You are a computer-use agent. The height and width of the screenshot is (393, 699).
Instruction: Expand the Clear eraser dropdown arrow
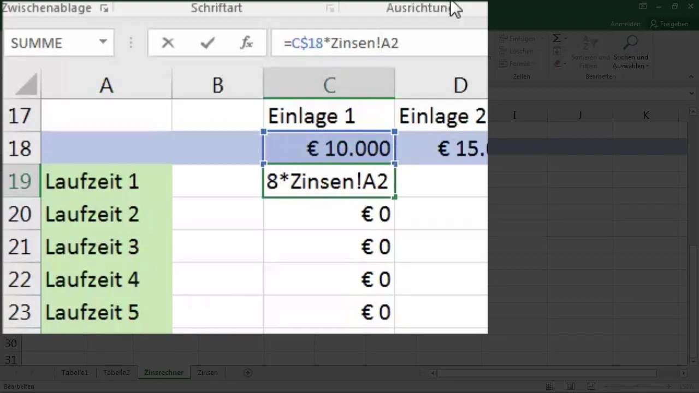point(566,63)
